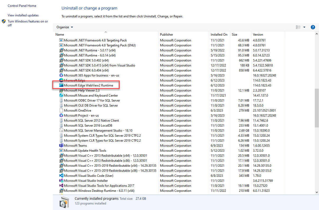The width and height of the screenshot is (319, 210).
Task: Click the scrollbar down arrow
Action: point(317,193)
